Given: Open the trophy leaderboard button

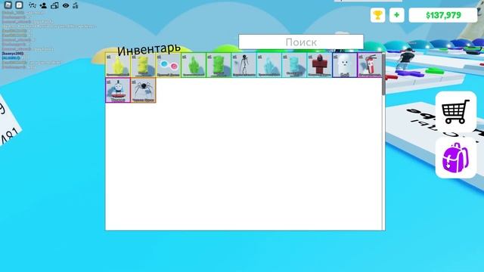Looking at the screenshot, I should [x=378, y=15].
